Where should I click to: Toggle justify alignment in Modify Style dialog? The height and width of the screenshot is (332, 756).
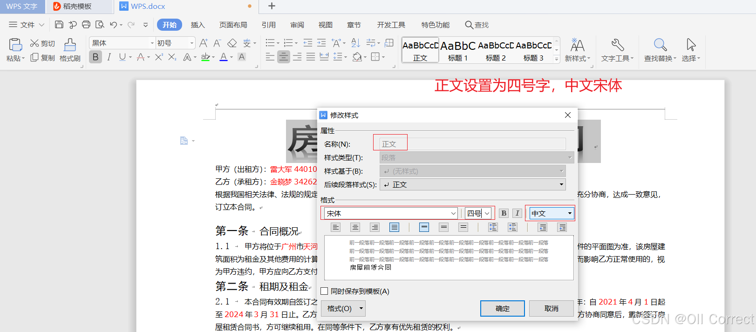395,227
